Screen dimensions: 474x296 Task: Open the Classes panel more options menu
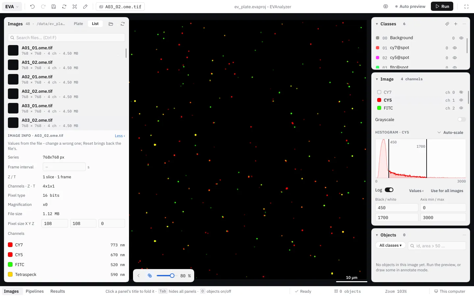[464, 24]
